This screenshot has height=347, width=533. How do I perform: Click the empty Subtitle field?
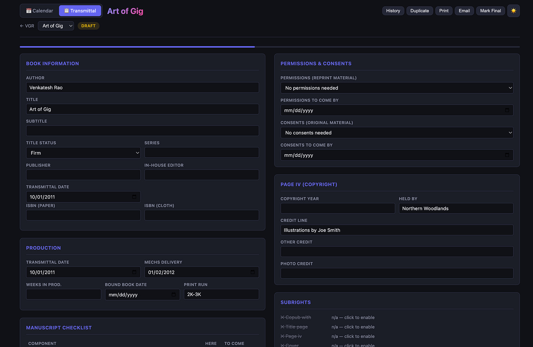click(x=142, y=131)
